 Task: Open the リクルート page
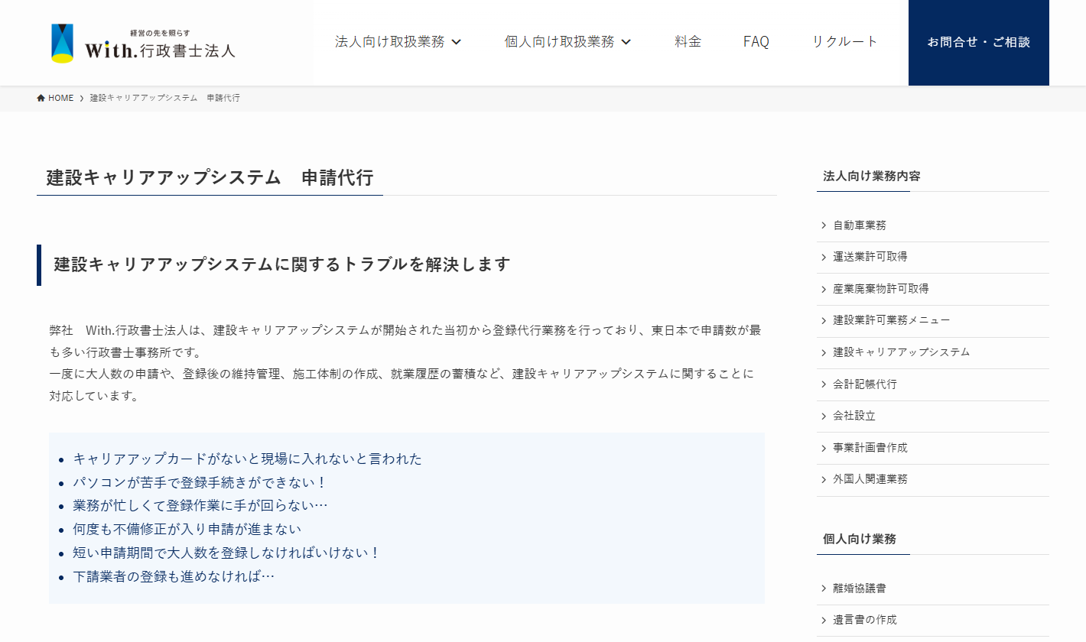[844, 42]
